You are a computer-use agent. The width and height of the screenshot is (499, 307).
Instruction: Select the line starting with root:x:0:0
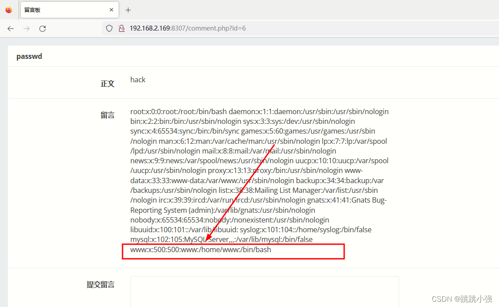click(x=259, y=111)
